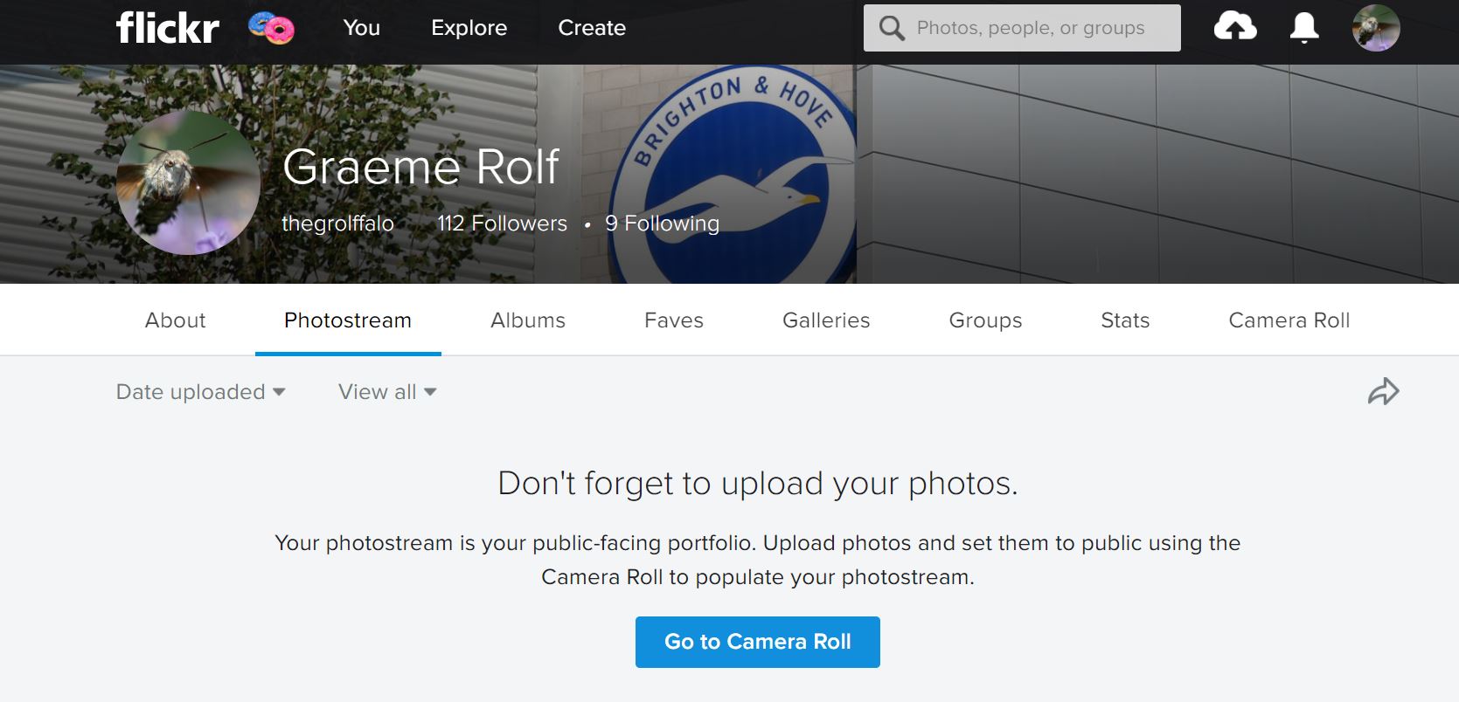Expand the View all dropdown
Image resolution: width=1459 pixels, height=702 pixels.
tap(387, 392)
